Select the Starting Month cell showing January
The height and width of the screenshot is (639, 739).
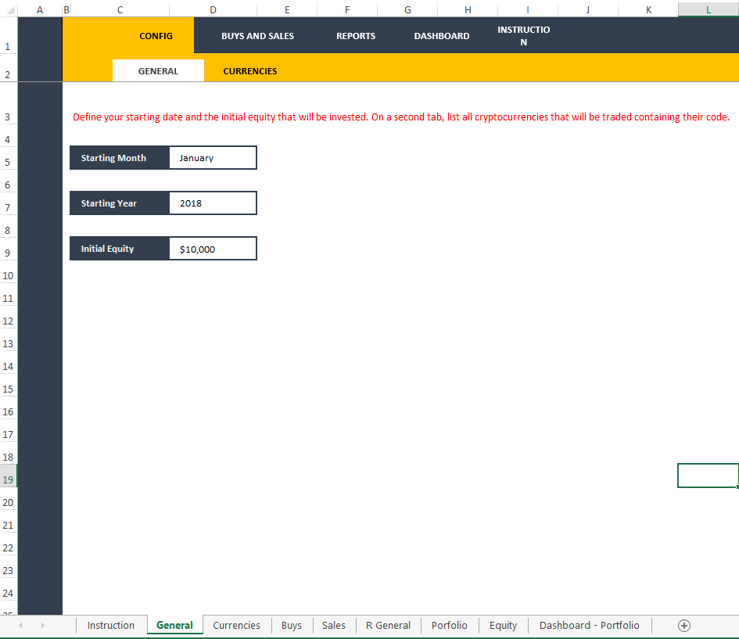(213, 158)
